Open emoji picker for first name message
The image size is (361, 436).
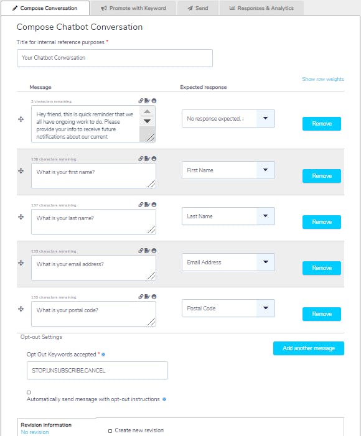pyautogui.click(x=154, y=159)
